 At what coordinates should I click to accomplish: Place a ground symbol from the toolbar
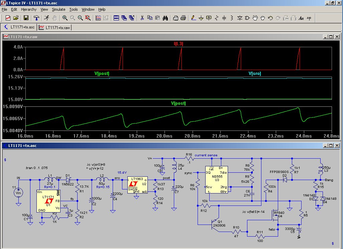pos(201,18)
